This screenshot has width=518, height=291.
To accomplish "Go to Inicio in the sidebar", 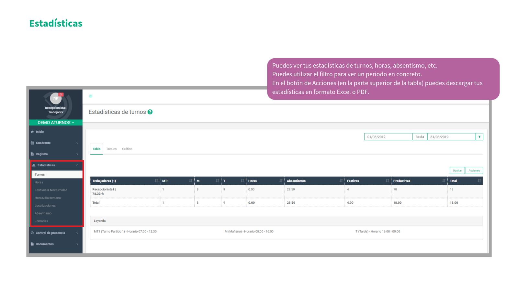I will 40,132.
